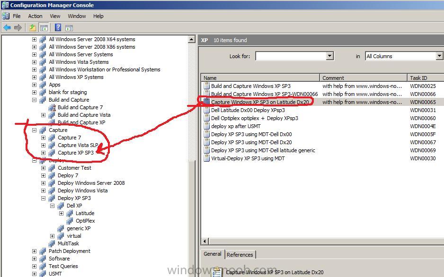Click the collection icon next to Build and Capture 7
This screenshot has width=444, height=277.
(x=52, y=107)
